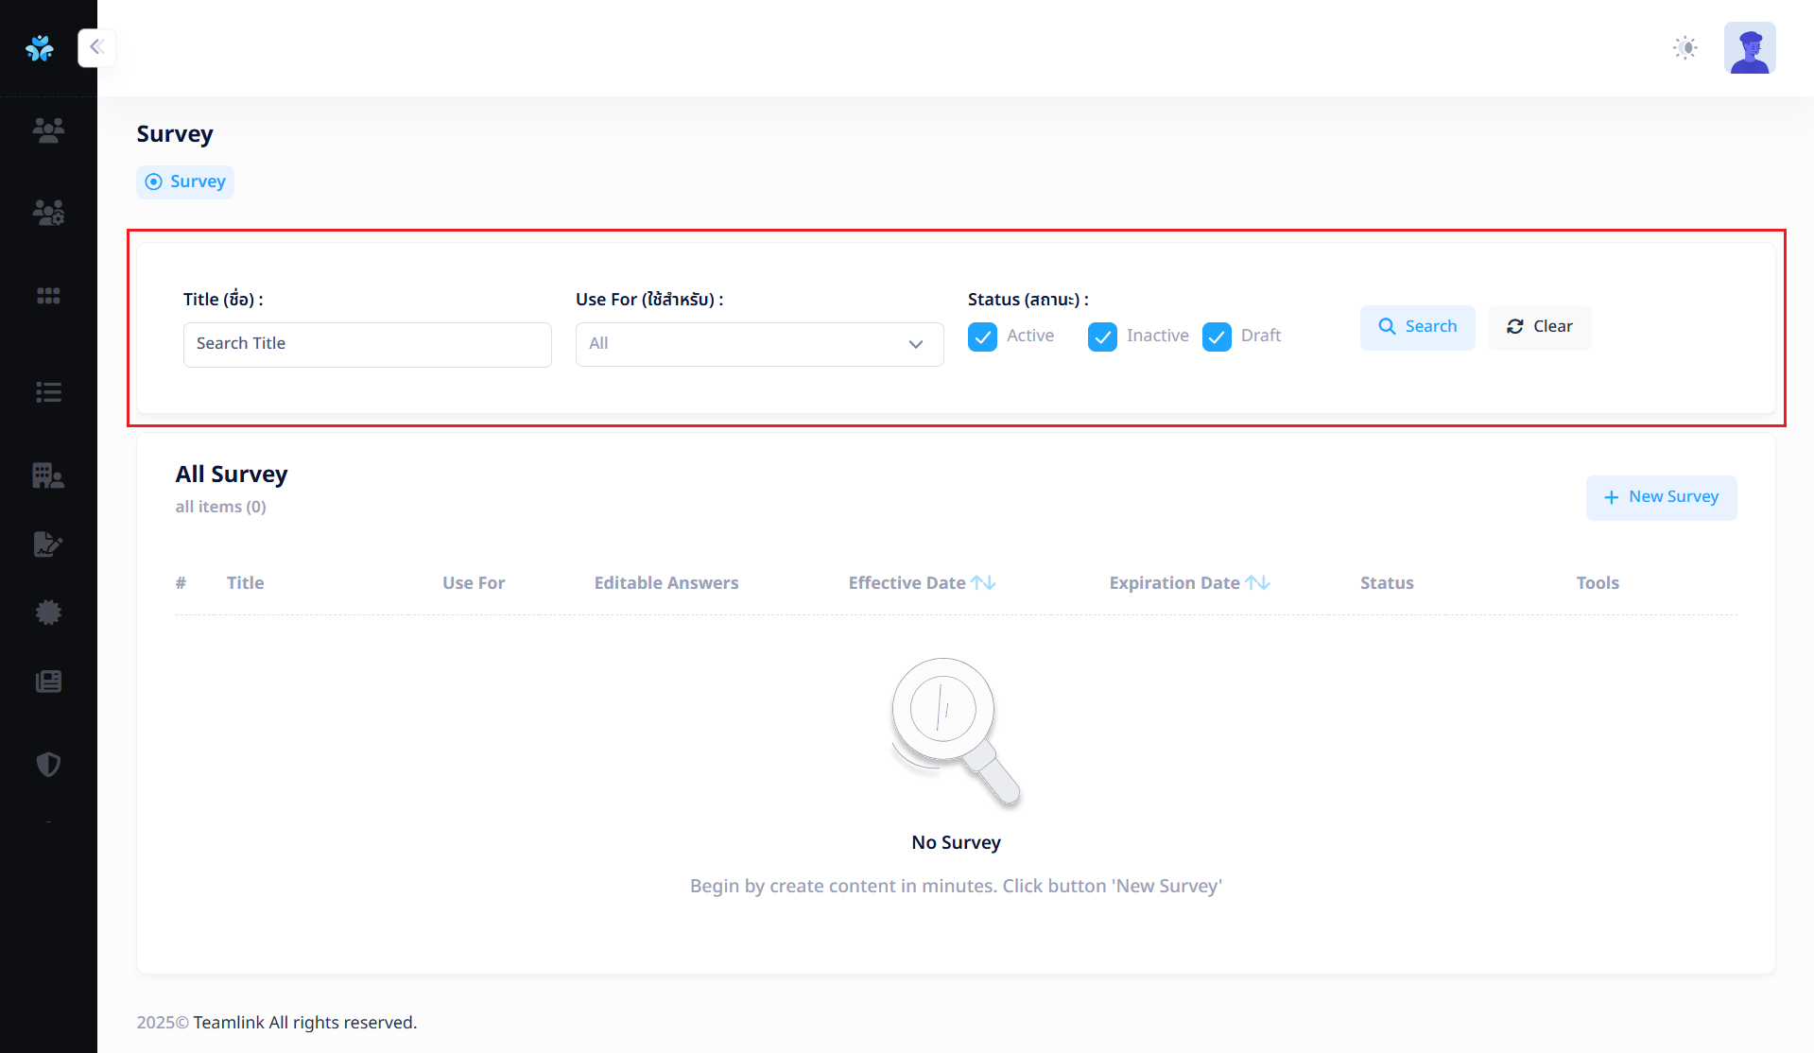Toggle light/dark theme sun icon

(1684, 48)
